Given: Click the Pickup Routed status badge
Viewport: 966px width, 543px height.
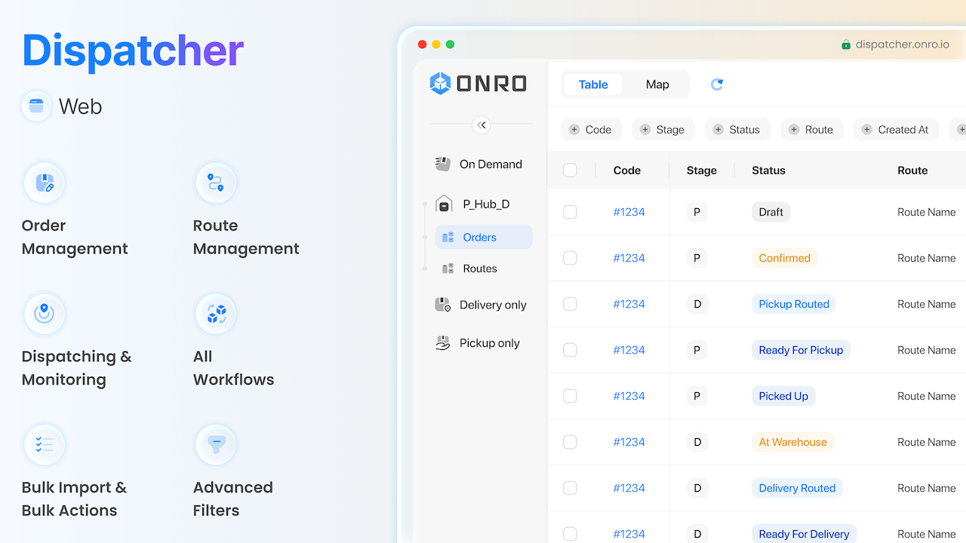Looking at the screenshot, I should click(x=793, y=304).
